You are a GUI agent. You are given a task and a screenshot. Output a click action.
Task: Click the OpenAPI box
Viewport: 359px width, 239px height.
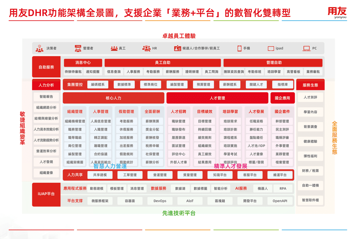coord(280,201)
